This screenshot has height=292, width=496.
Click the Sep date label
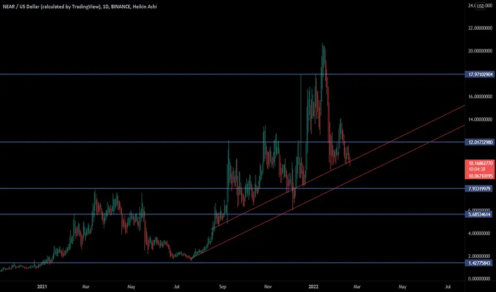(222, 287)
